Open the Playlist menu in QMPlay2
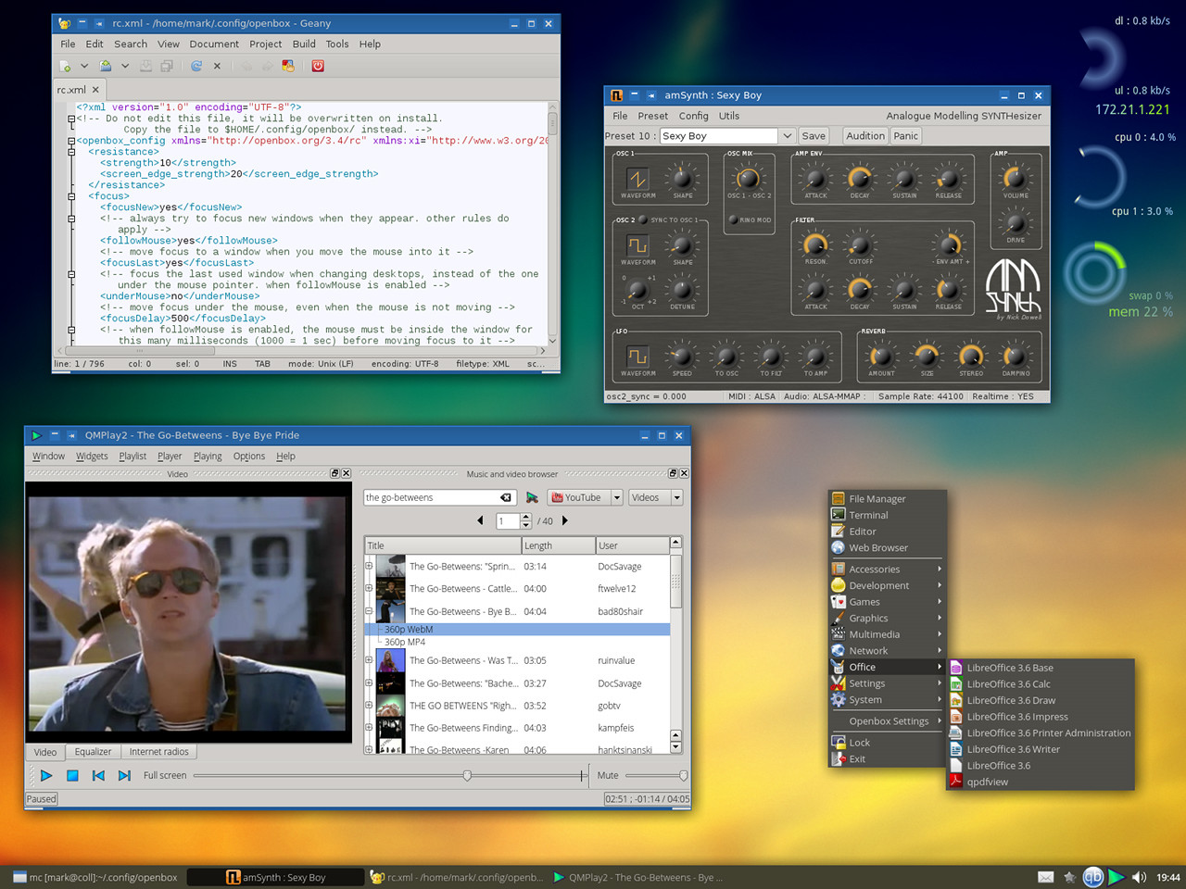This screenshot has width=1186, height=889. [132, 456]
